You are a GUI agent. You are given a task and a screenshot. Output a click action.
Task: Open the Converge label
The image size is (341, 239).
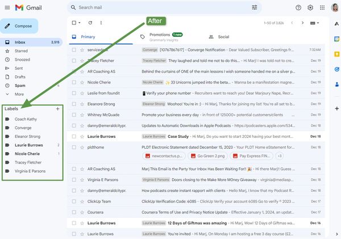[x=23, y=128]
